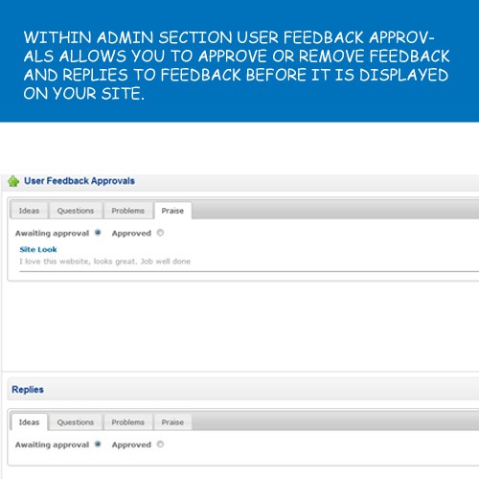Click the green User Feedback Approvals icon
The height and width of the screenshot is (479, 479).
[13, 181]
